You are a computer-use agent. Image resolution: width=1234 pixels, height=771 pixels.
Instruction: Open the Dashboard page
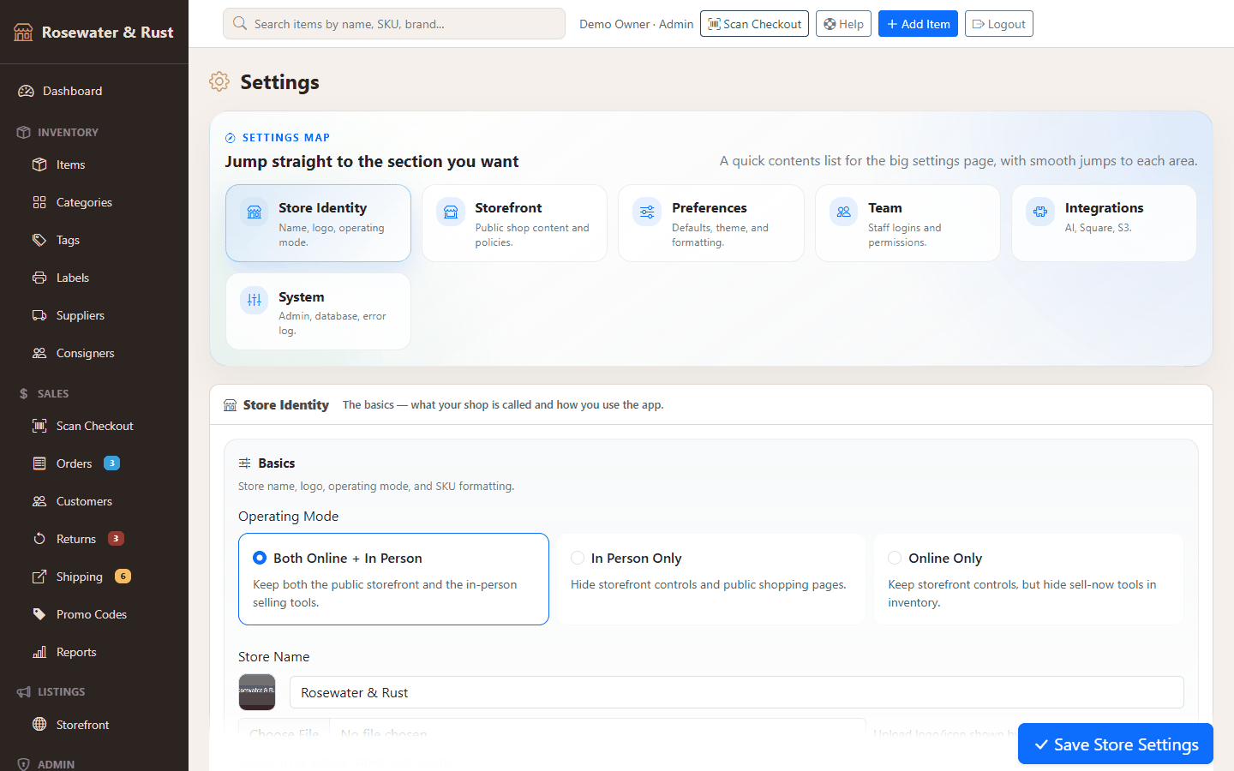click(94, 91)
